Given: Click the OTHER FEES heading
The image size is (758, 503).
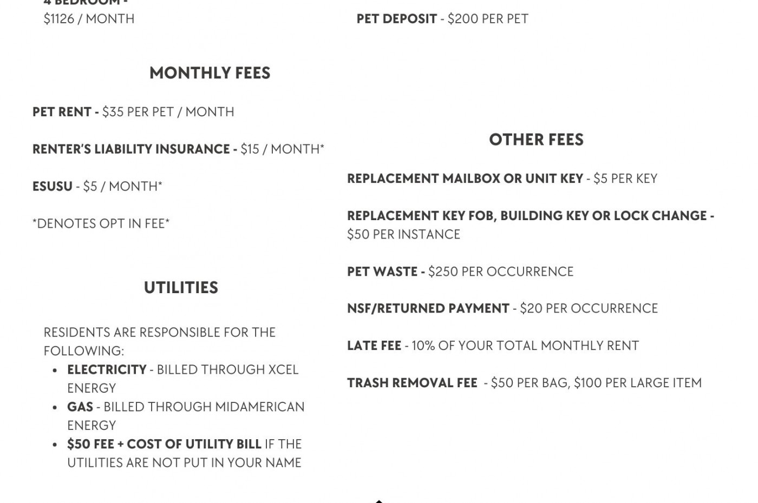Looking at the screenshot, I should [536, 140].
